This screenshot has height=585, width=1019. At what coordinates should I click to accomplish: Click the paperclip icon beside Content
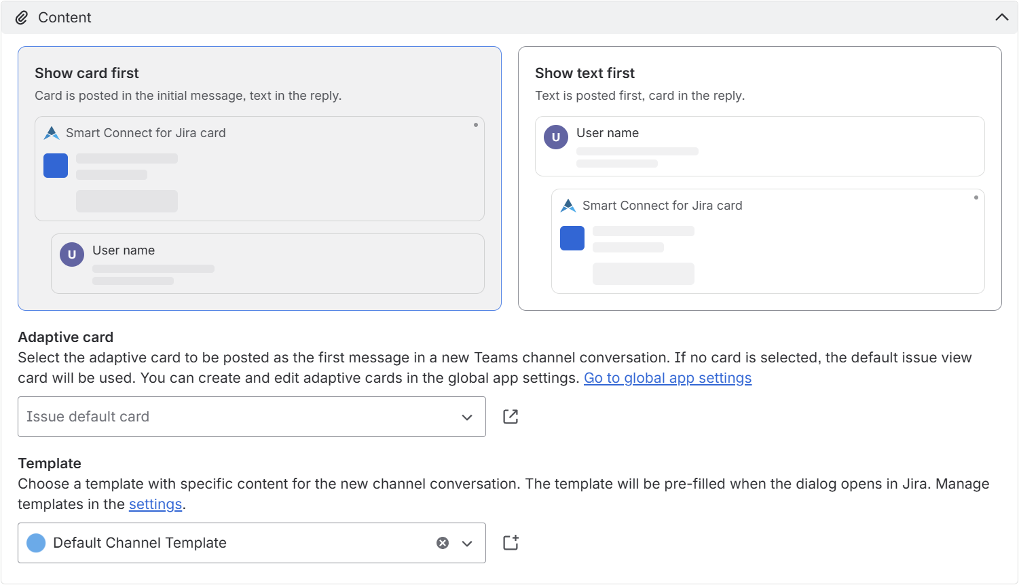click(x=22, y=18)
